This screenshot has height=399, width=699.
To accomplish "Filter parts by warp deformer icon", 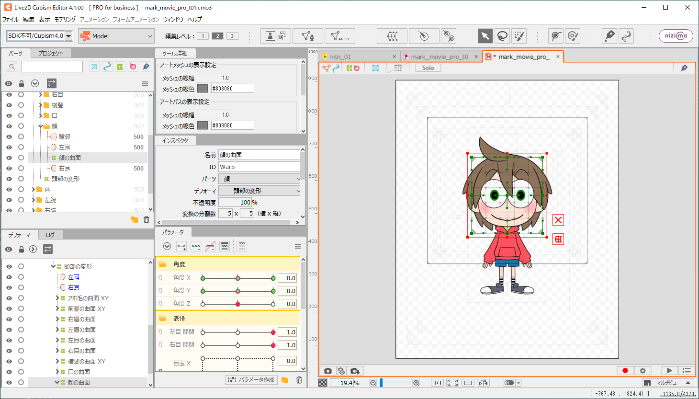I will pos(120,67).
